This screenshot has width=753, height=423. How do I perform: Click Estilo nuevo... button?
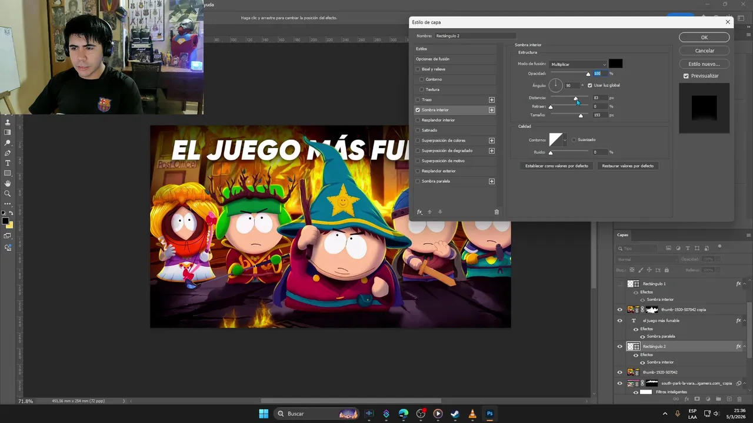704,64
